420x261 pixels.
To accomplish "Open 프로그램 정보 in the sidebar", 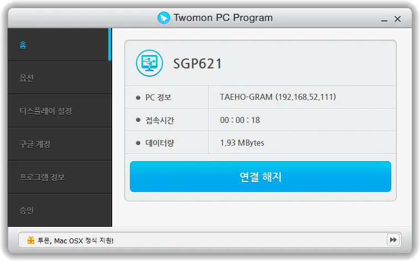I will 60,177.
